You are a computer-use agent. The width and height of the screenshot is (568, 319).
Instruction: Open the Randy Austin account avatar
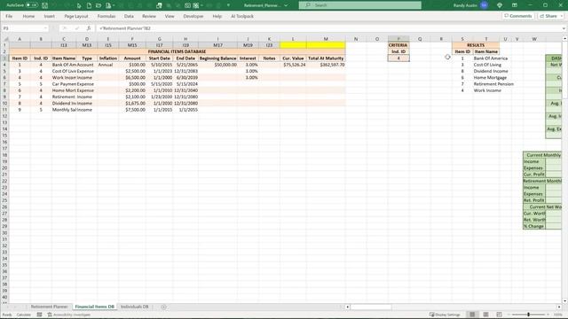484,5
